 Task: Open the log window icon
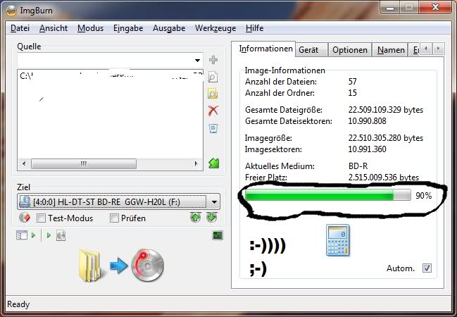(218, 235)
